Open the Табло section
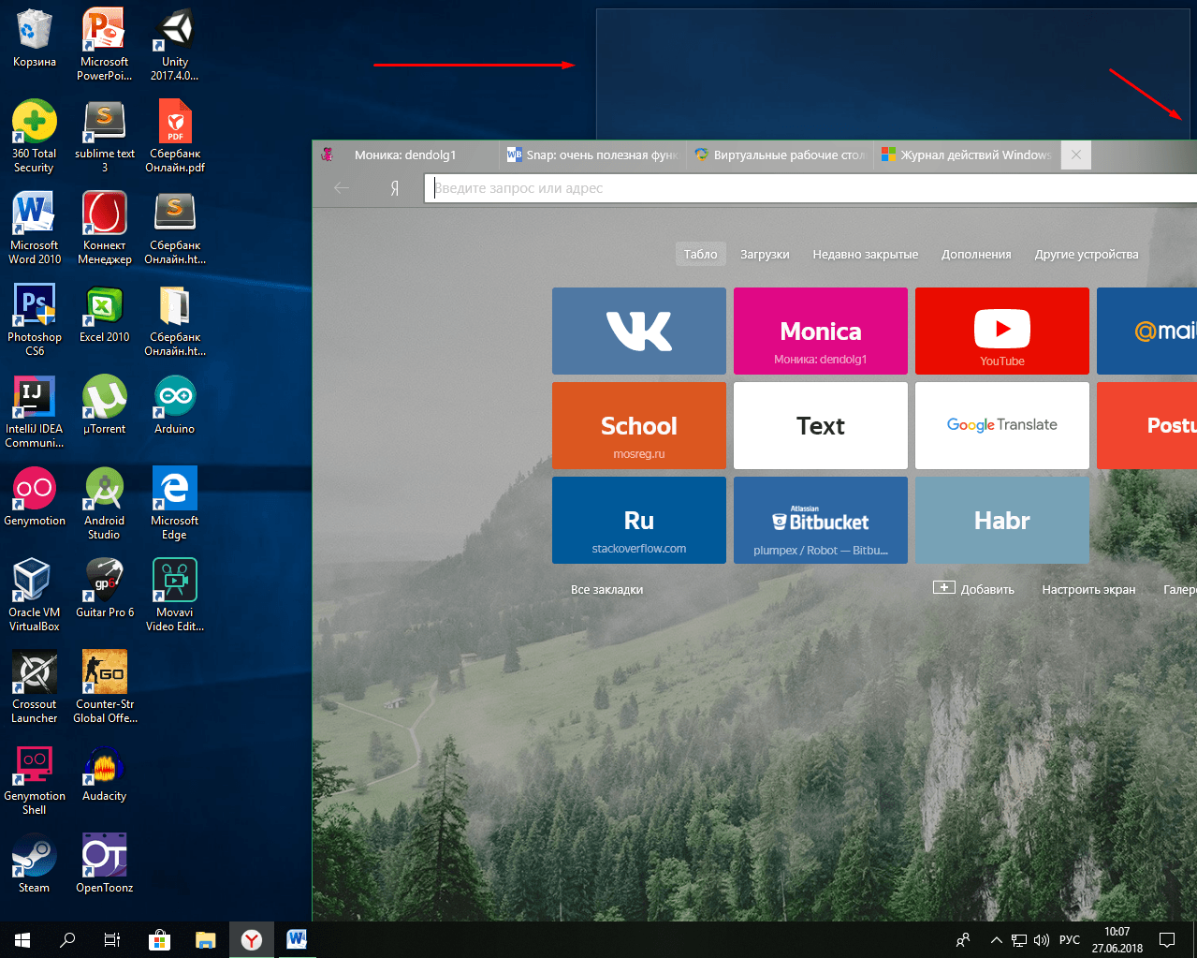The width and height of the screenshot is (1197, 958). pyautogui.click(x=700, y=254)
